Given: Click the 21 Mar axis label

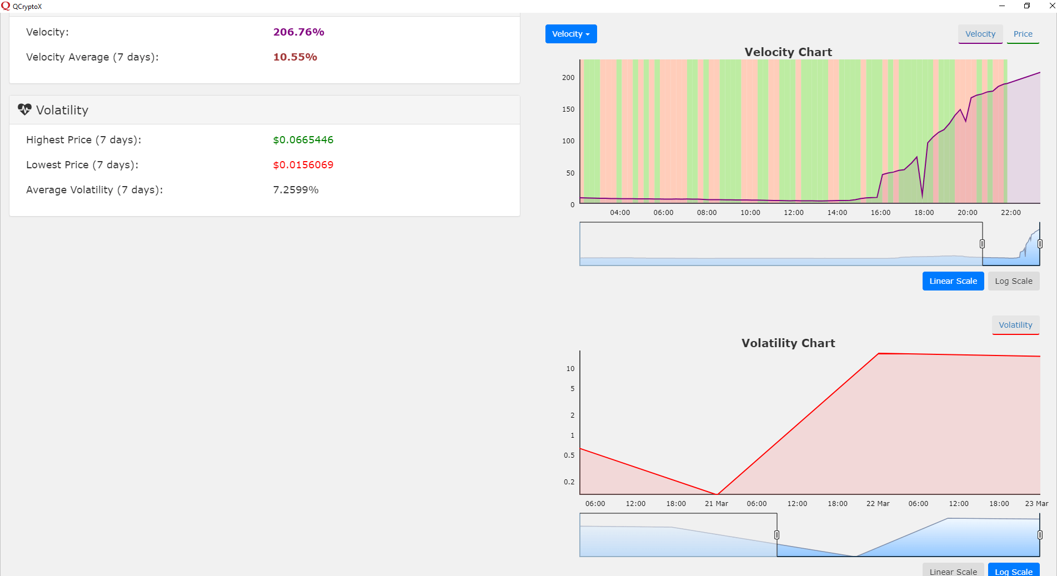Looking at the screenshot, I should (717, 504).
